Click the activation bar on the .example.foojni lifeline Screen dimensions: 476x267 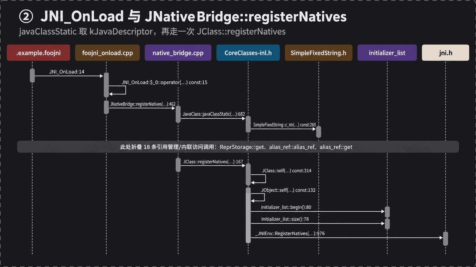[32, 75]
